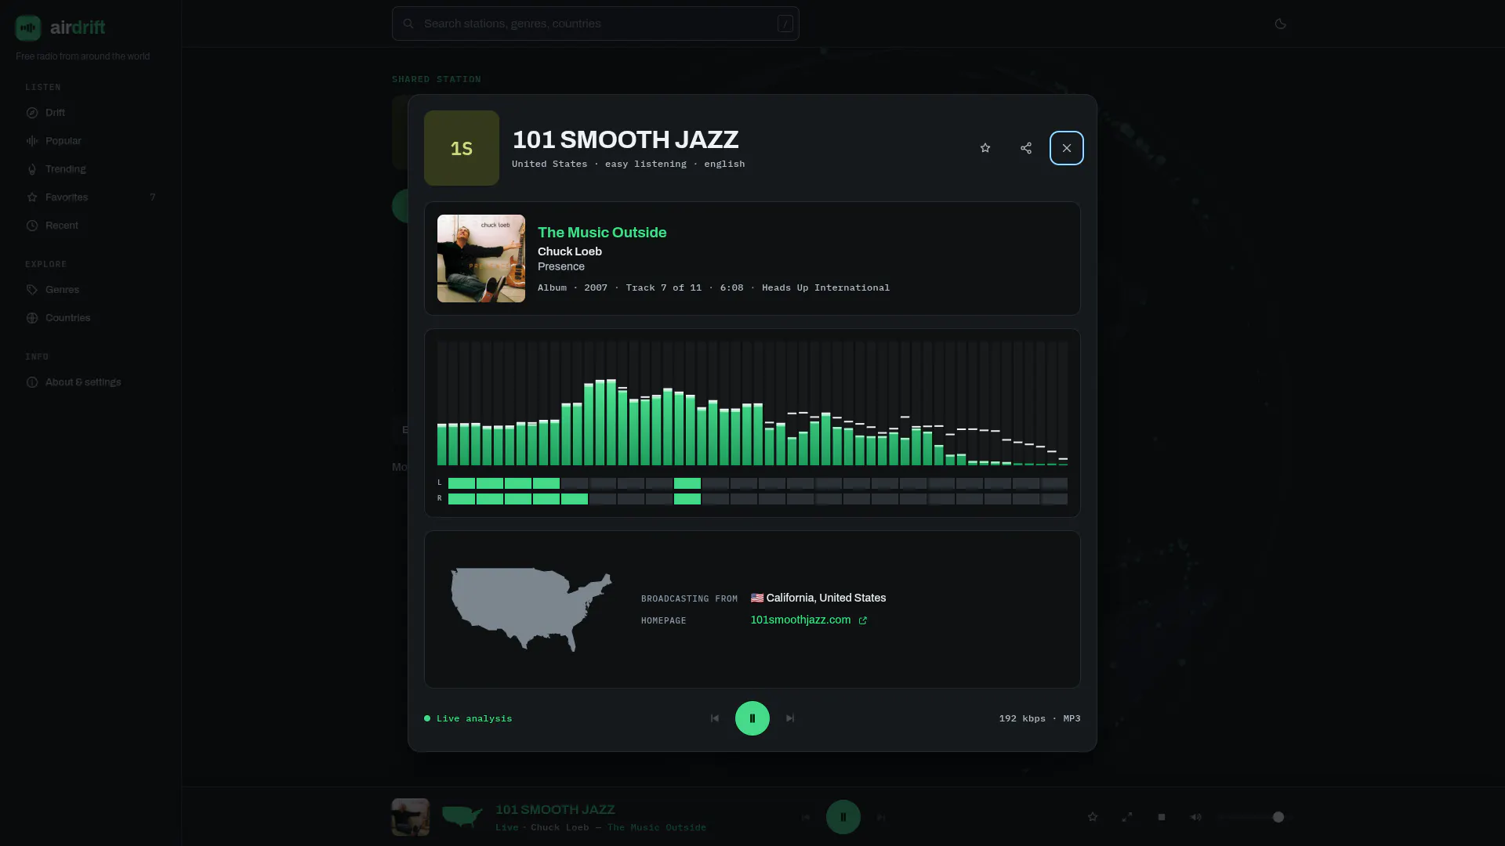Pause playback in the dialog

752,718
